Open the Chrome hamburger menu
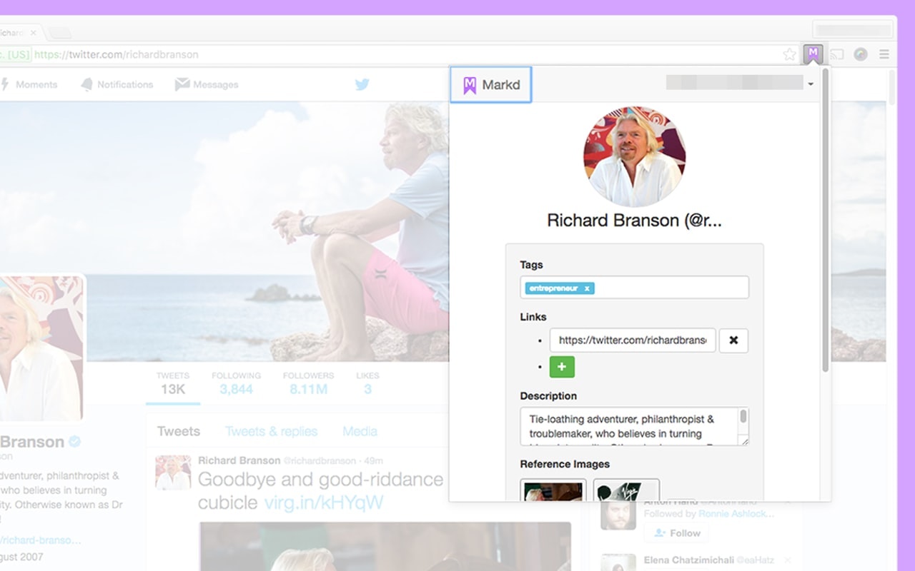The height and width of the screenshot is (571, 915). [884, 54]
